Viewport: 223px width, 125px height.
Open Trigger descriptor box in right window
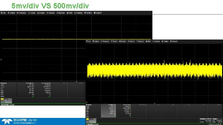click(x=217, y=120)
